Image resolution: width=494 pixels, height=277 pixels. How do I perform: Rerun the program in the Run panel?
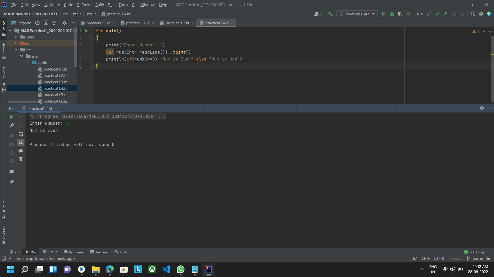pyautogui.click(x=11, y=117)
